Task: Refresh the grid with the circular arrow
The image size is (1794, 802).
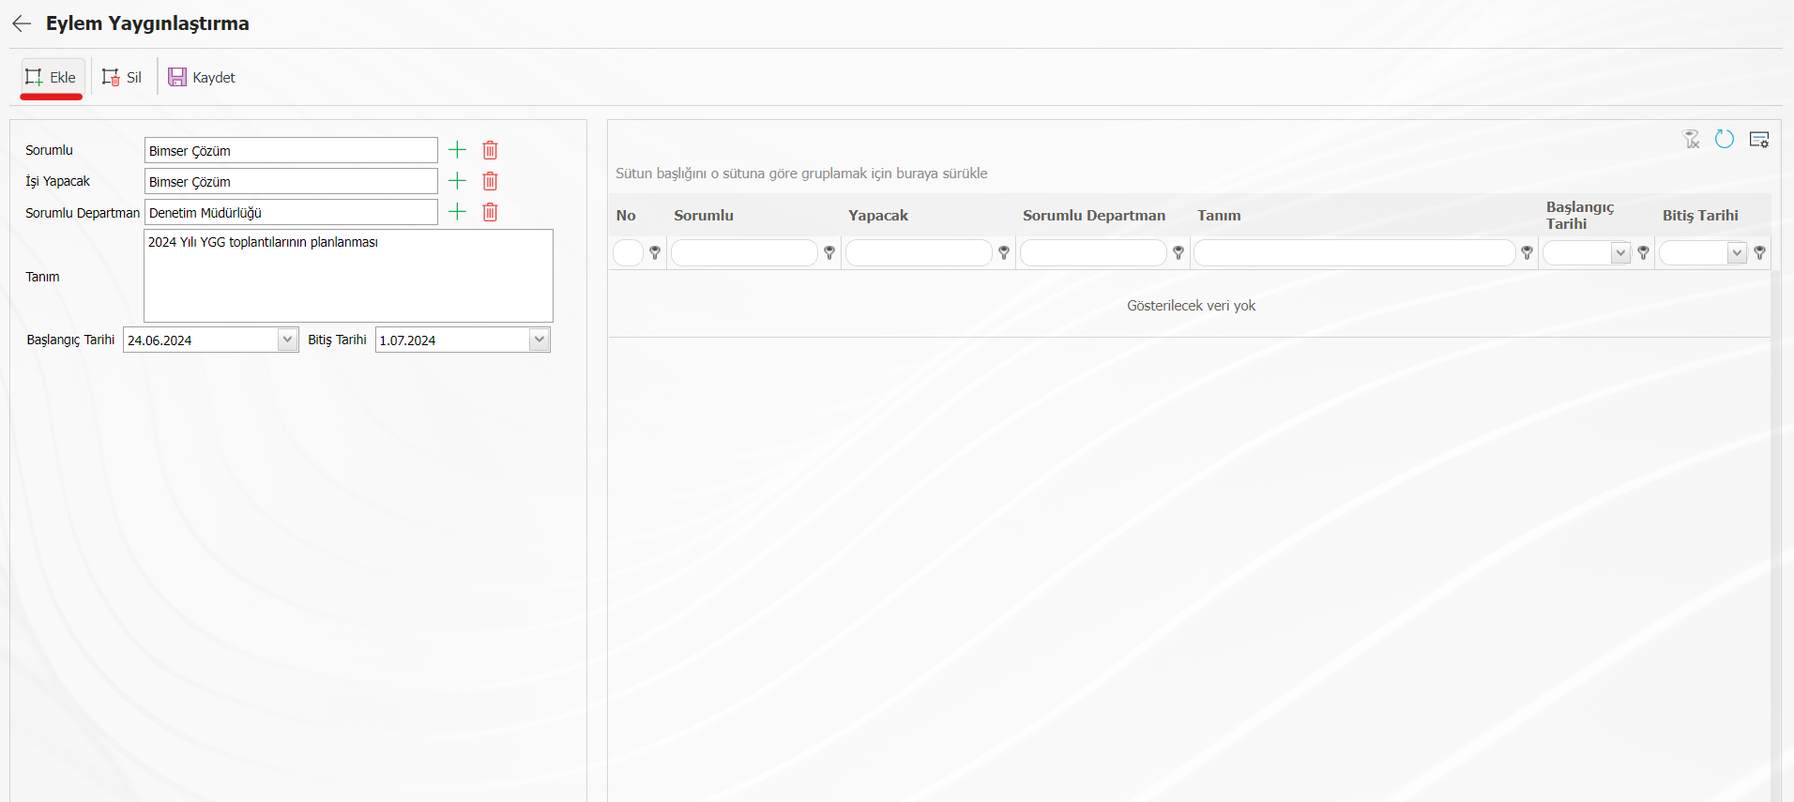Action: 1725,139
